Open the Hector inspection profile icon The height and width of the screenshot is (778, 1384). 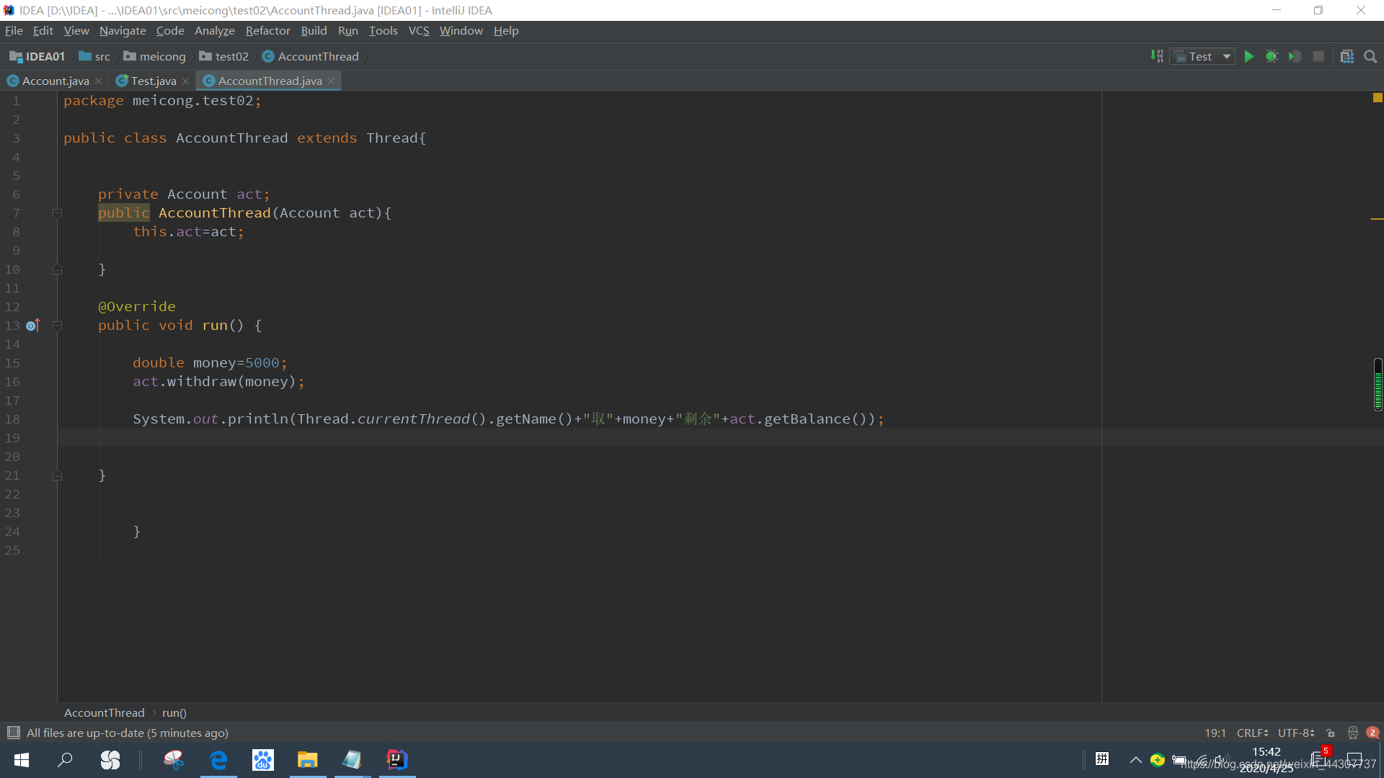1353,733
